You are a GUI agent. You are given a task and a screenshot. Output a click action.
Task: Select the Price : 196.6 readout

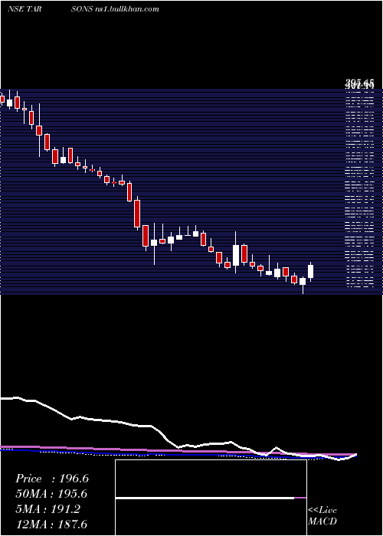(x=52, y=479)
